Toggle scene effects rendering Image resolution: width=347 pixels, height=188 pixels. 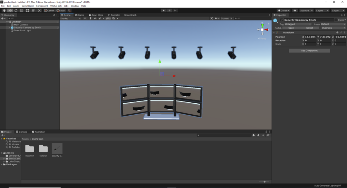[x=100, y=18]
